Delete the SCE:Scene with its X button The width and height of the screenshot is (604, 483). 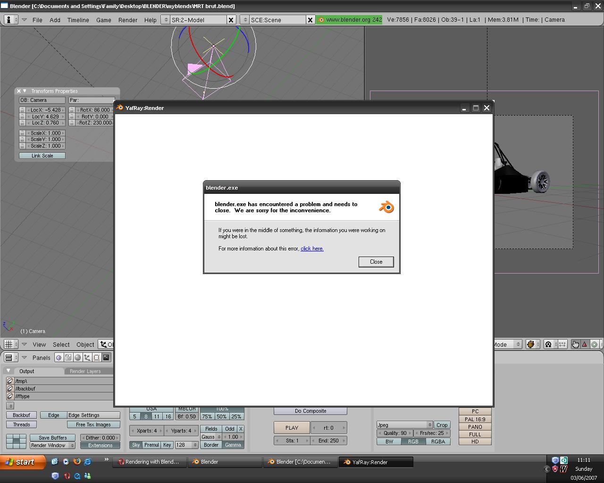pos(310,20)
